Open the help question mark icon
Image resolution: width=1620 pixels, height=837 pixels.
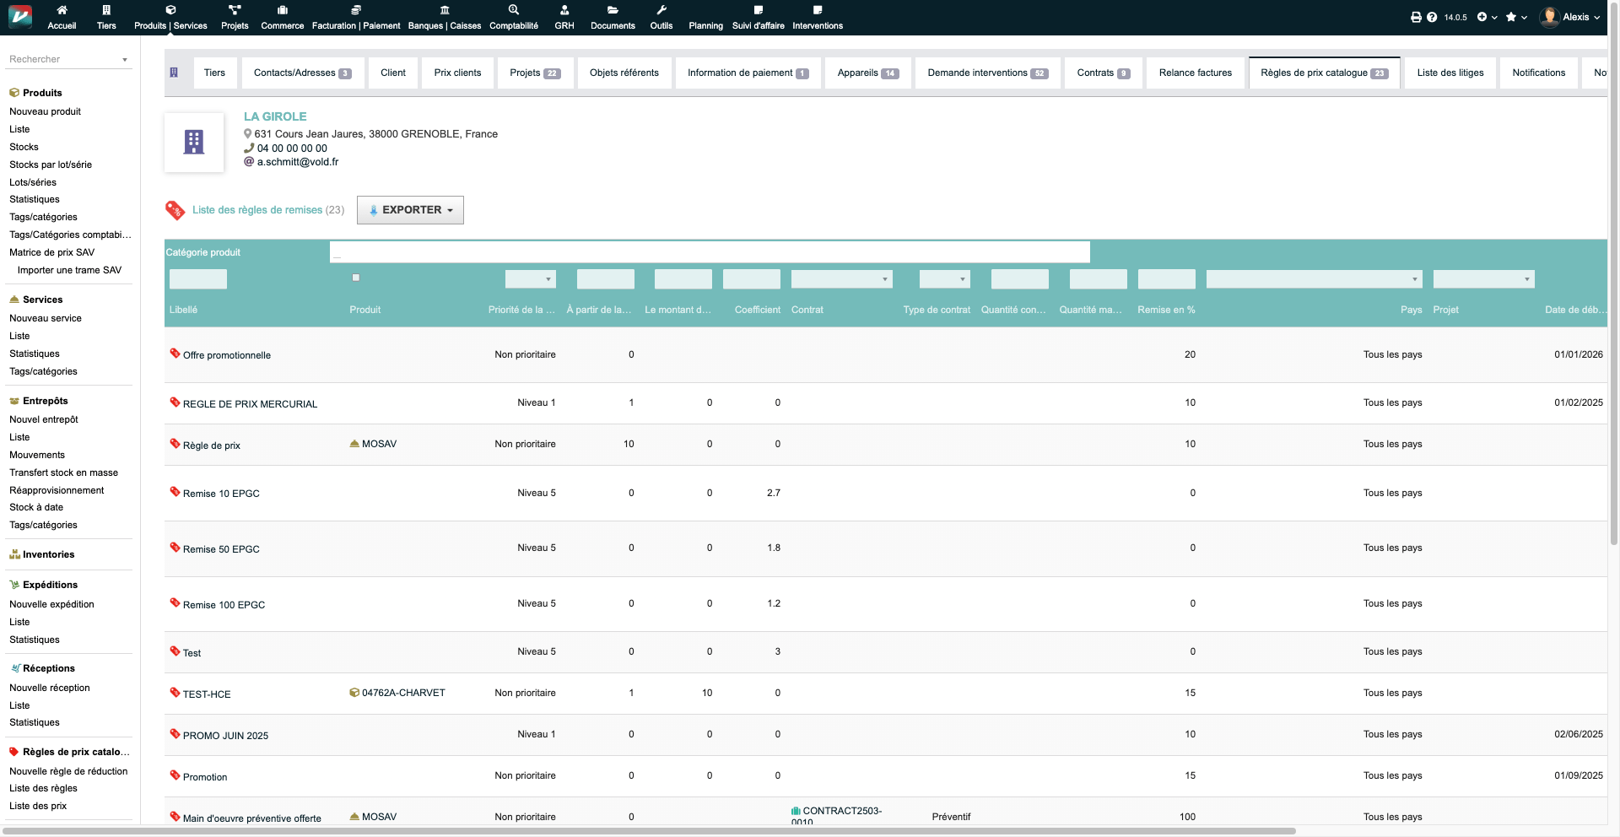click(1432, 17)
